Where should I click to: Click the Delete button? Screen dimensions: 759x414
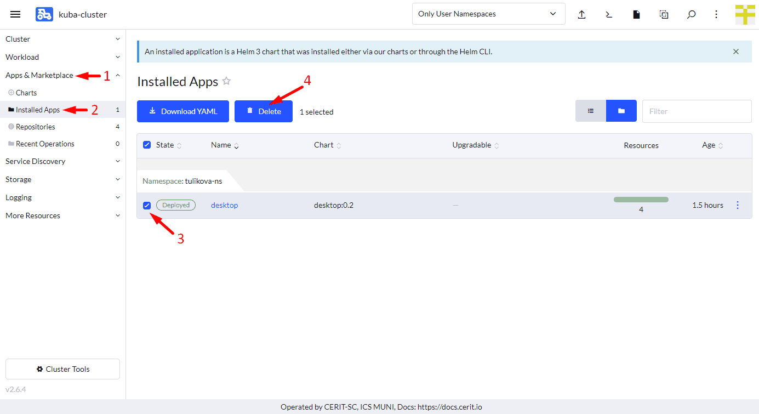pos(264,111)
